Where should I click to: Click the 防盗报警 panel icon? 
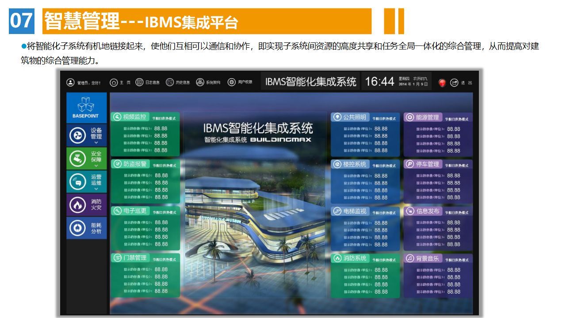(117, 164)
